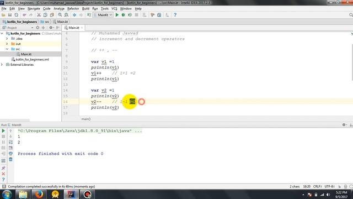Toggle scroll to end in Run console

click(10, 148)
